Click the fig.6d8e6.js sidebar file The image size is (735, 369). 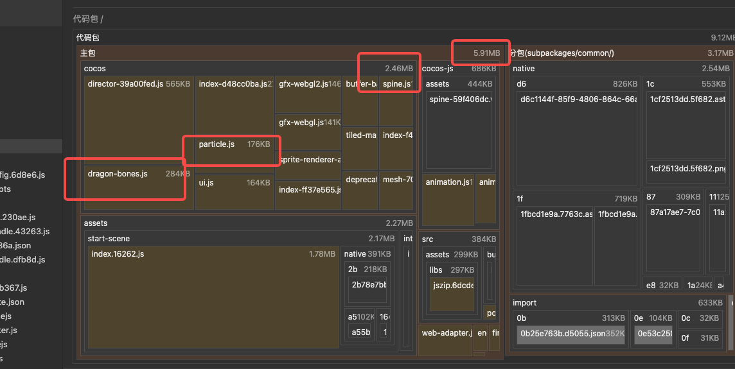point(22,175)
